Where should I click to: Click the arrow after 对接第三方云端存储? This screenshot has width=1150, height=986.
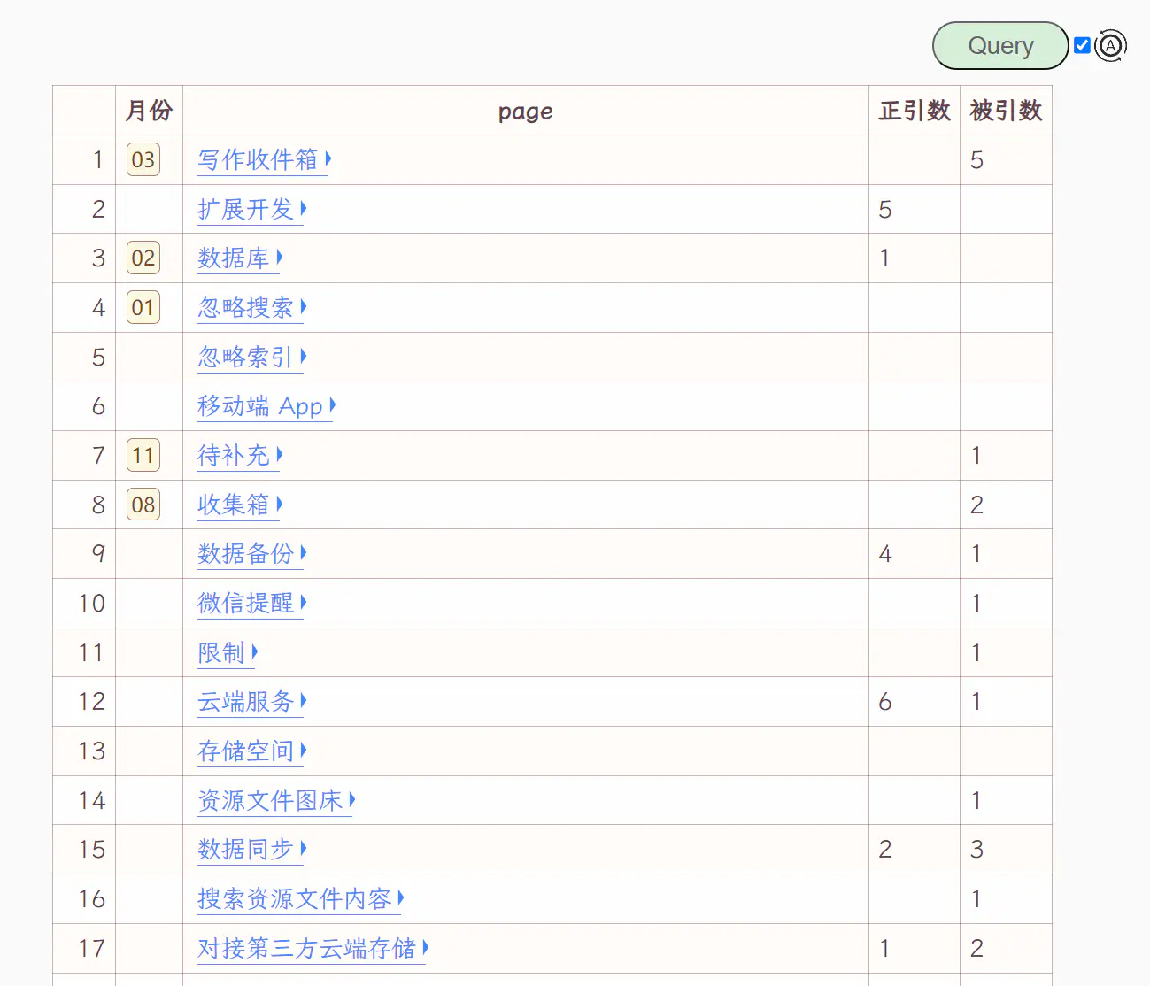pos(425,947)
